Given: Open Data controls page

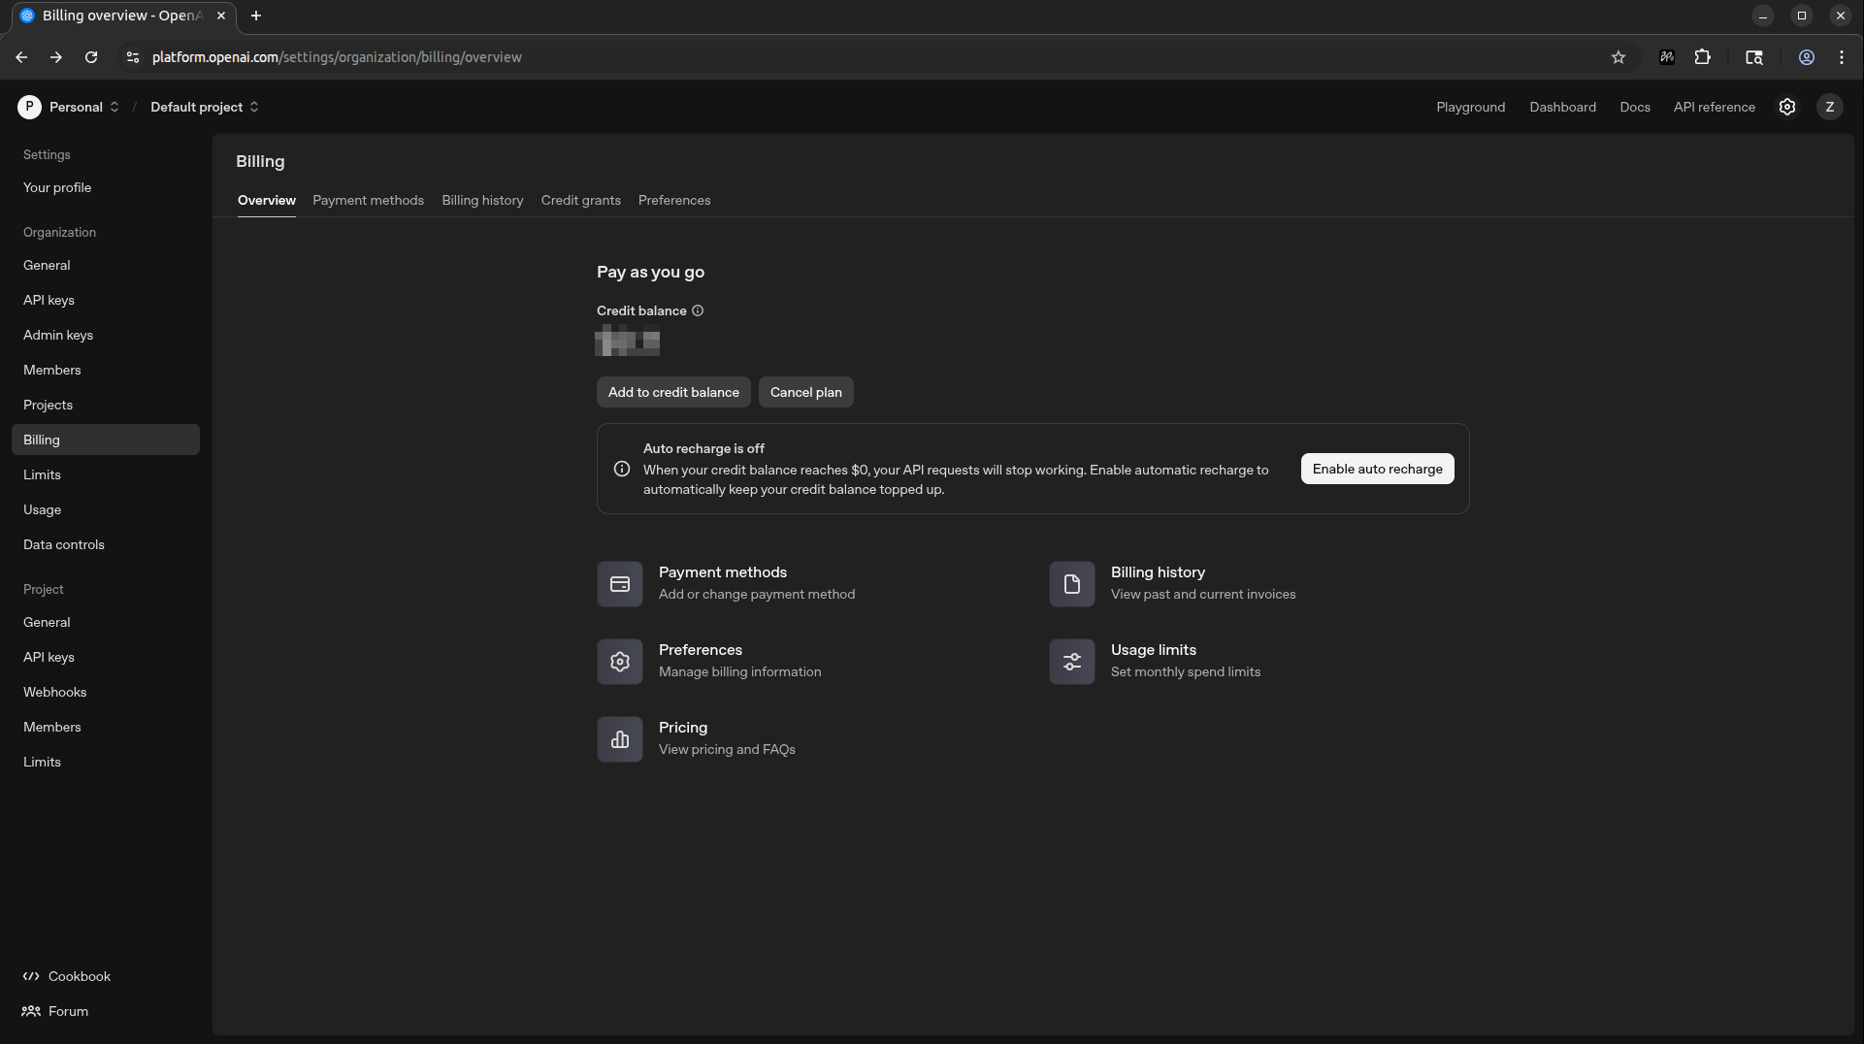Looking at the screenshot, I should pyautogui.click(x=106, y=544).
